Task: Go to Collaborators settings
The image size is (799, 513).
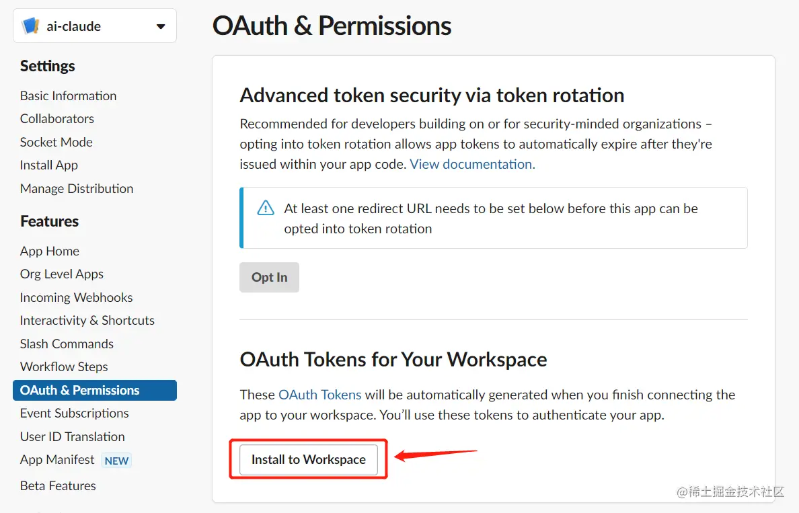Action: click(57, 118)
